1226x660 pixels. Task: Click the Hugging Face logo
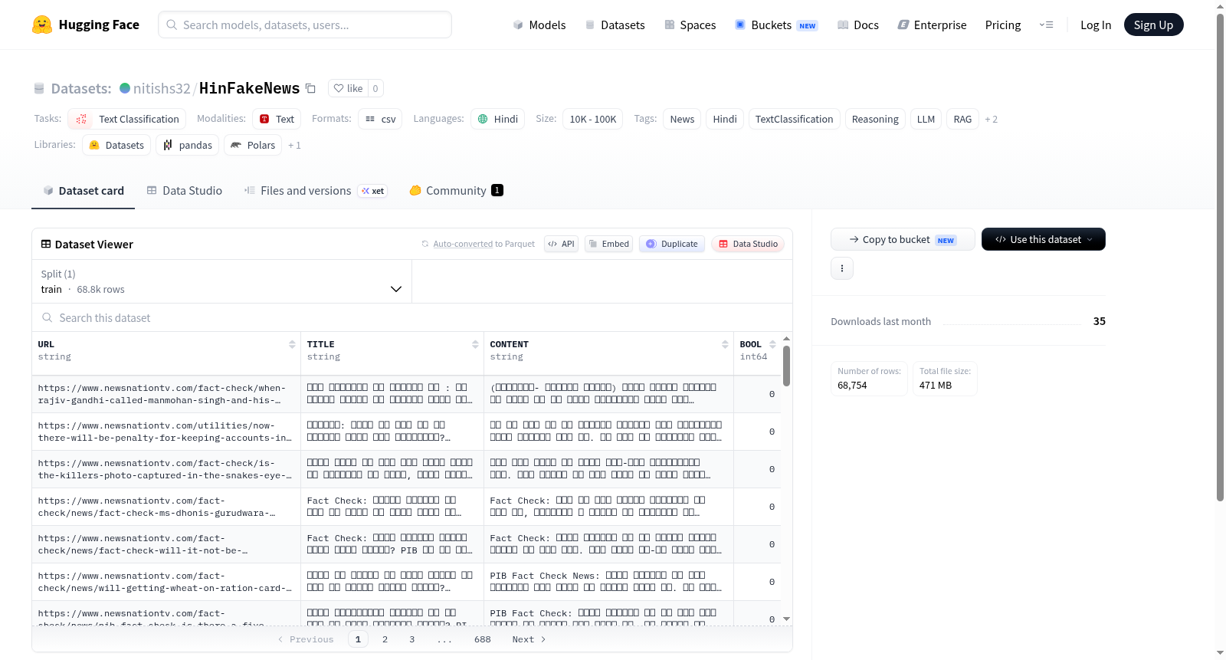click(x=86, y=25)
